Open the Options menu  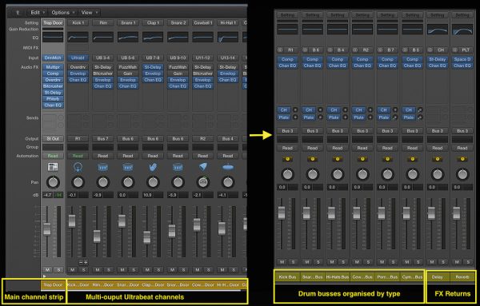(x=62, y=13)
